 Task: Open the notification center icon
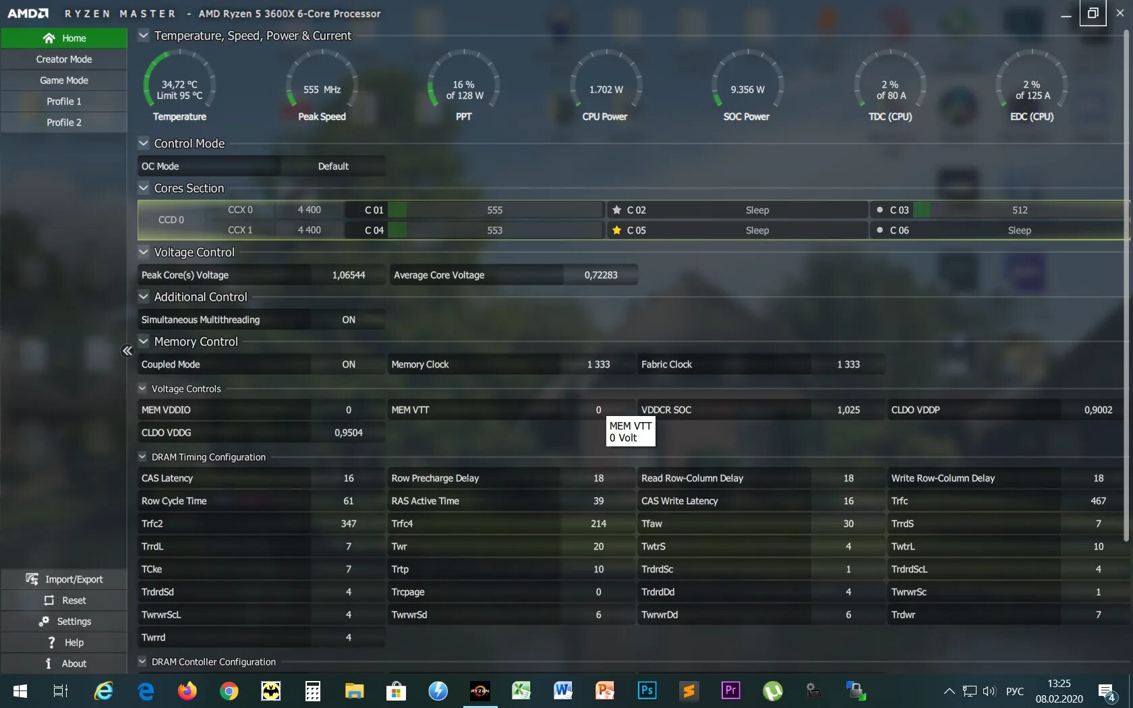coord(1106,692)
